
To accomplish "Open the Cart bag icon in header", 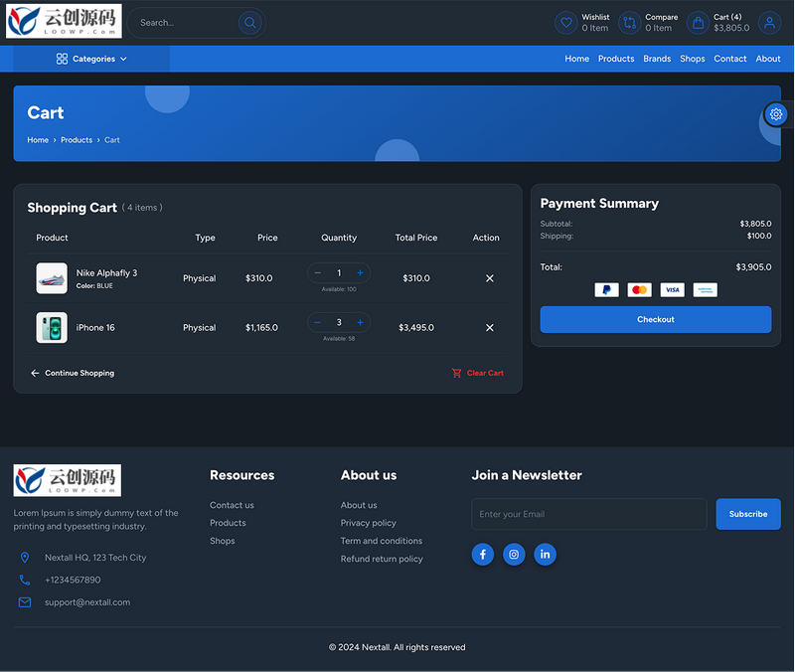I will [x=699, y=23].
